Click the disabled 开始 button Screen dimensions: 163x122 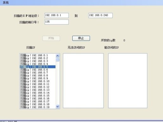51,38
